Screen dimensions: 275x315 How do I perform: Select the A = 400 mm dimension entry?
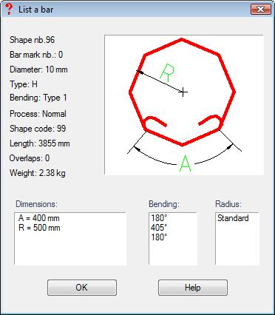39,218
